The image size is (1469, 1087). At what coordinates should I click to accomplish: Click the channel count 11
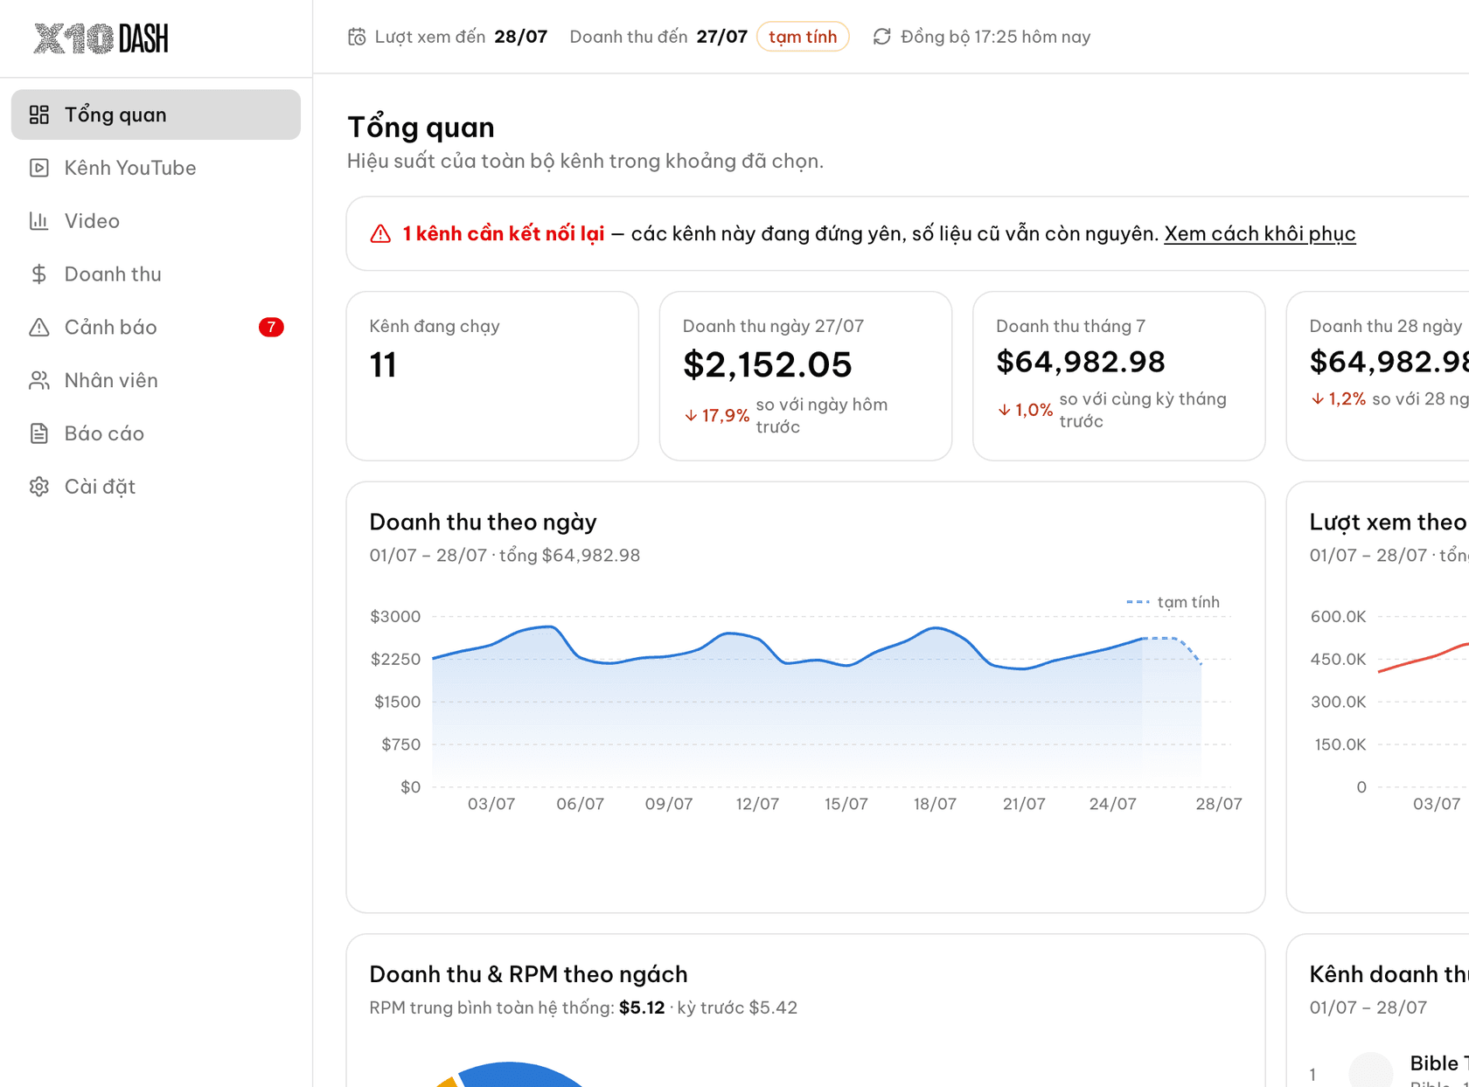(383, 364)
